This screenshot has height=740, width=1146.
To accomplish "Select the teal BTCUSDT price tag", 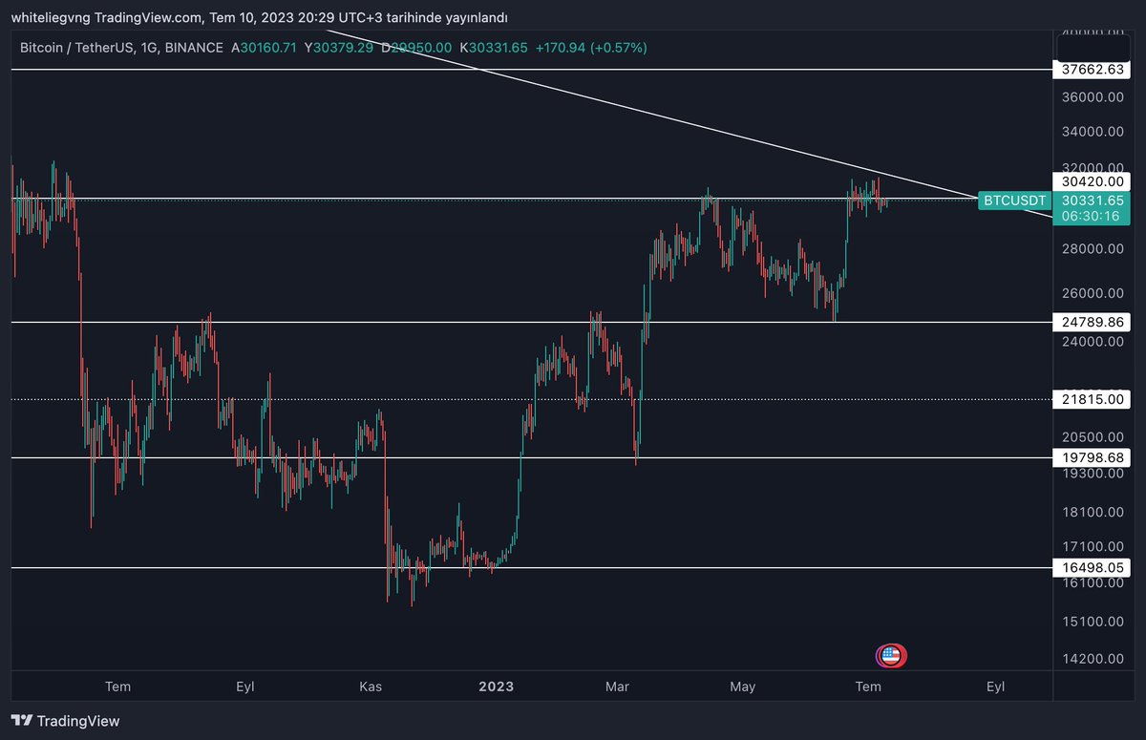I will tap(1014, 201).
